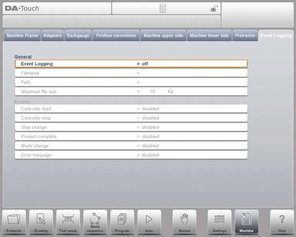
Task: Click the unlocked padlock icon
Action: coord(214,8)
